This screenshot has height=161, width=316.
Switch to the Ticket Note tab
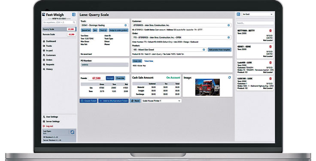coord(149,61)
